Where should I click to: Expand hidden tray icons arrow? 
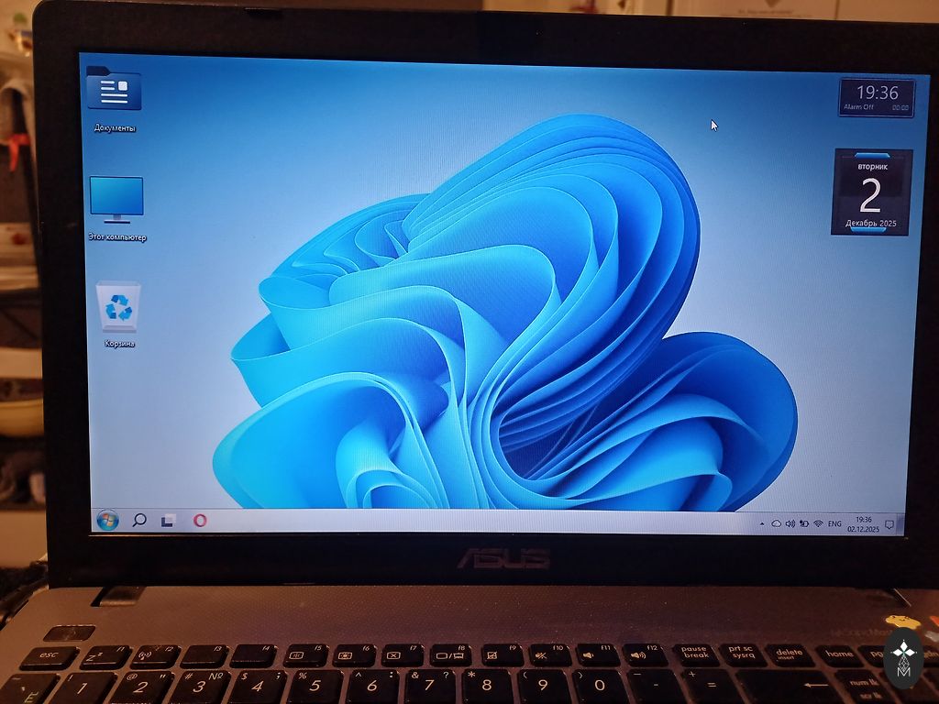(x=763, y=523)
